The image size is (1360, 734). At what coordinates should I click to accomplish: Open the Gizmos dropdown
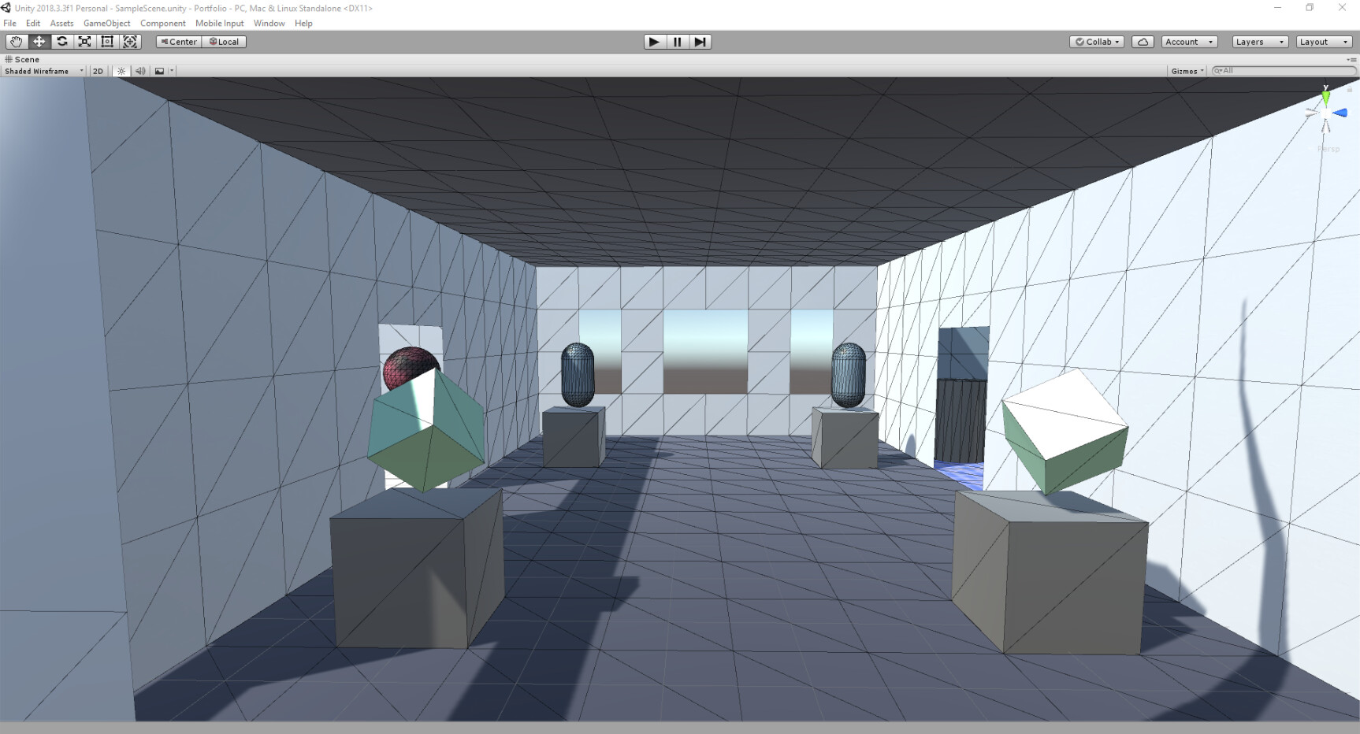point(1187,70)
